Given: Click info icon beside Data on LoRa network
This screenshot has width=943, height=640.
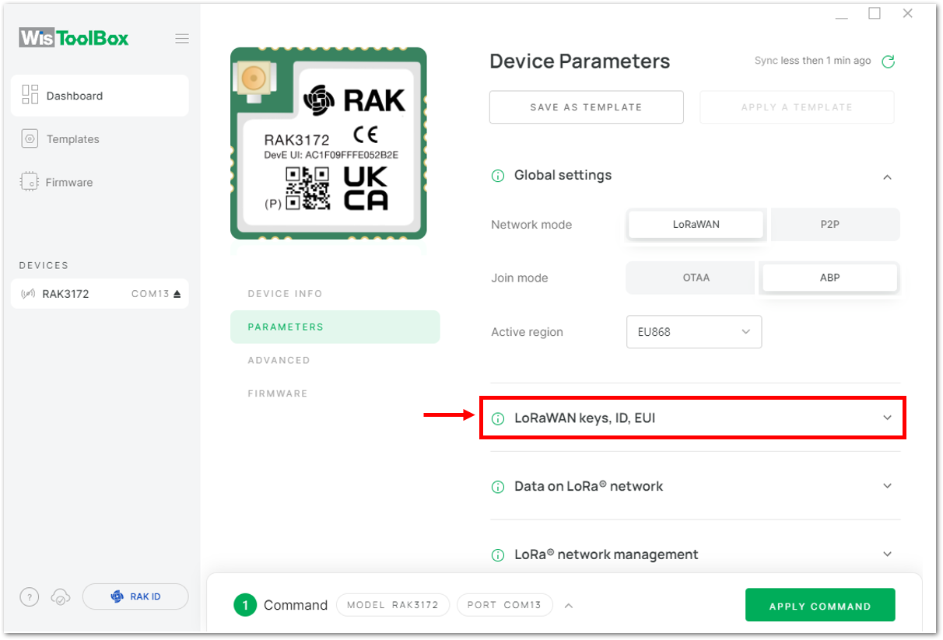Looking at the screenshot, I should click(498, 487).
